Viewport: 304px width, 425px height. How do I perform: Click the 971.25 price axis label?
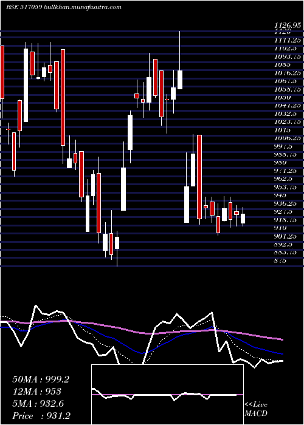(285, 171)
